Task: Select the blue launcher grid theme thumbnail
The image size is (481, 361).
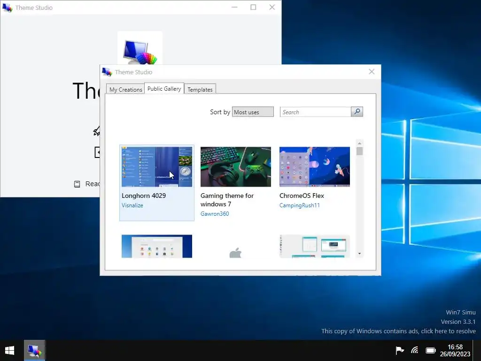Action: (157, 246)
